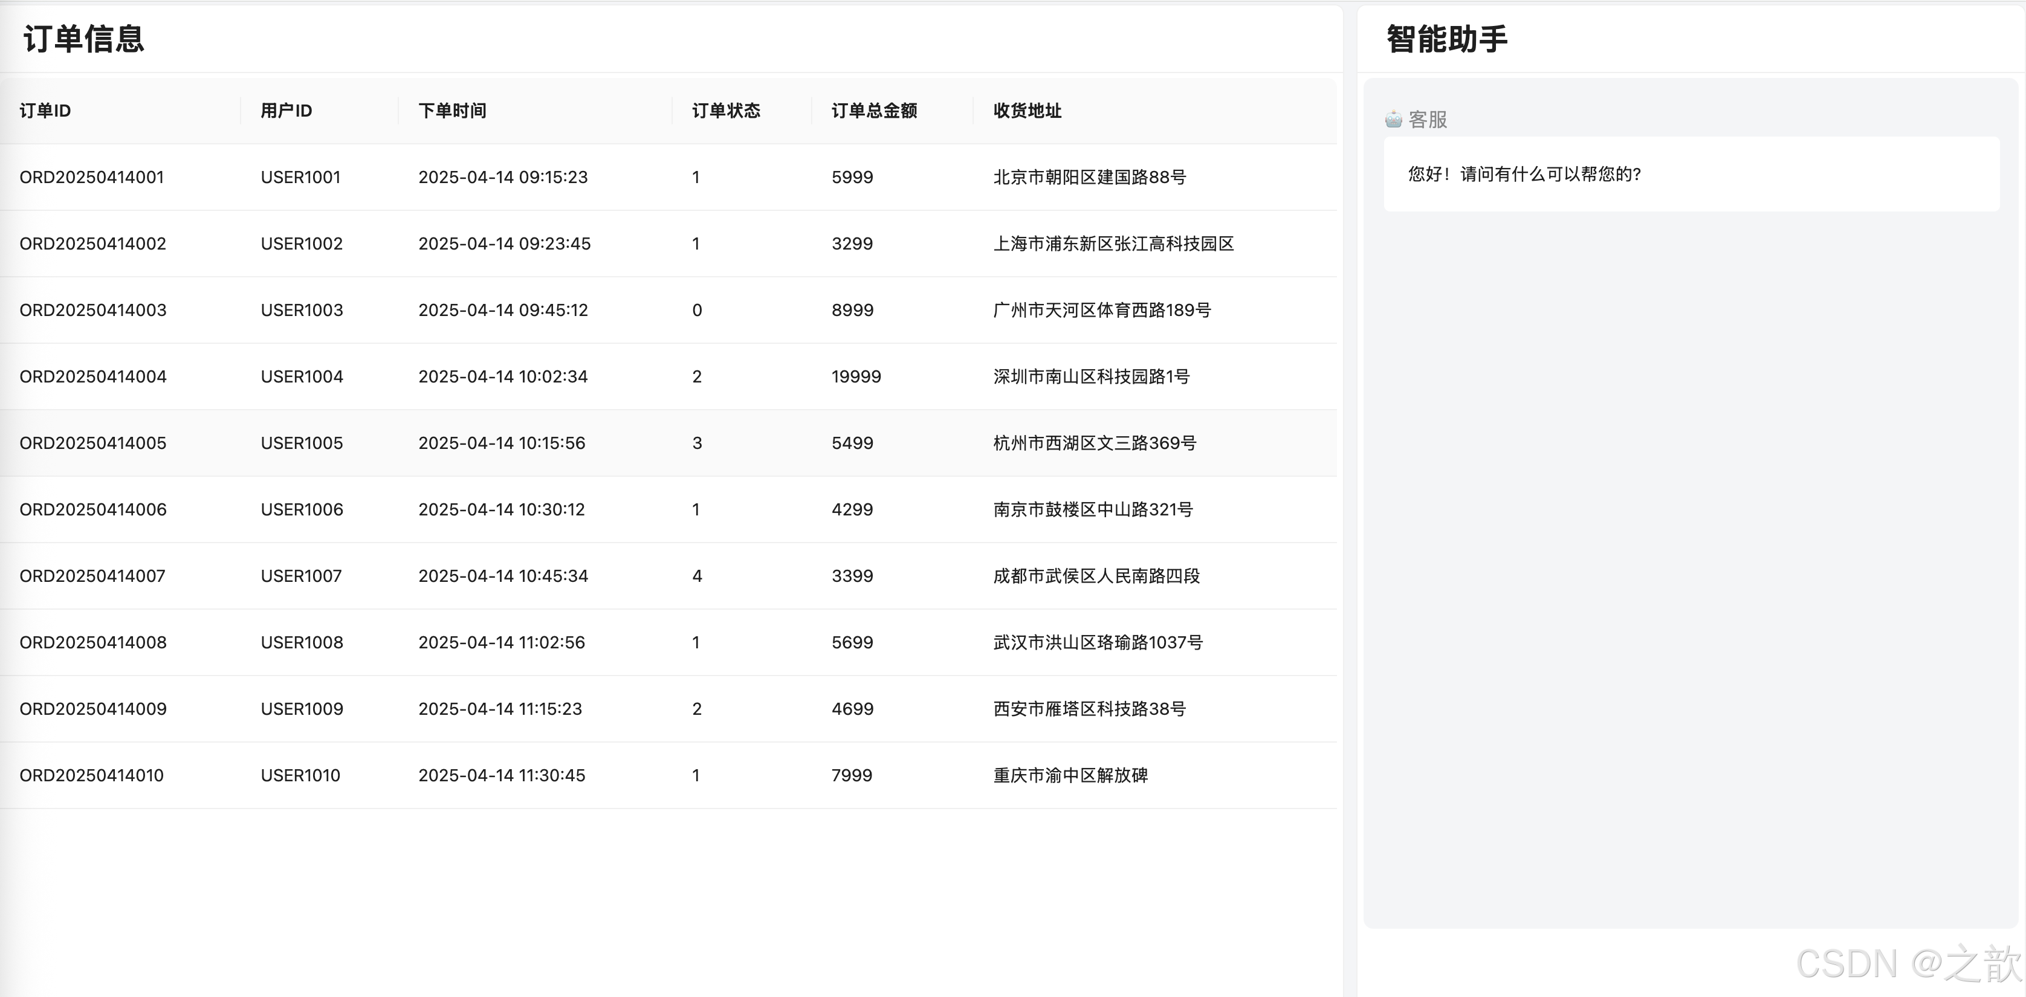Click the 订单信息 heading
This screenshot has height=997, width=2026.
84,39
